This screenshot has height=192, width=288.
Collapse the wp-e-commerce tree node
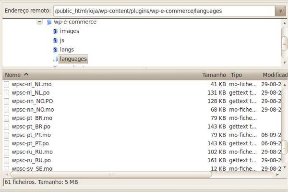point(39,22)
